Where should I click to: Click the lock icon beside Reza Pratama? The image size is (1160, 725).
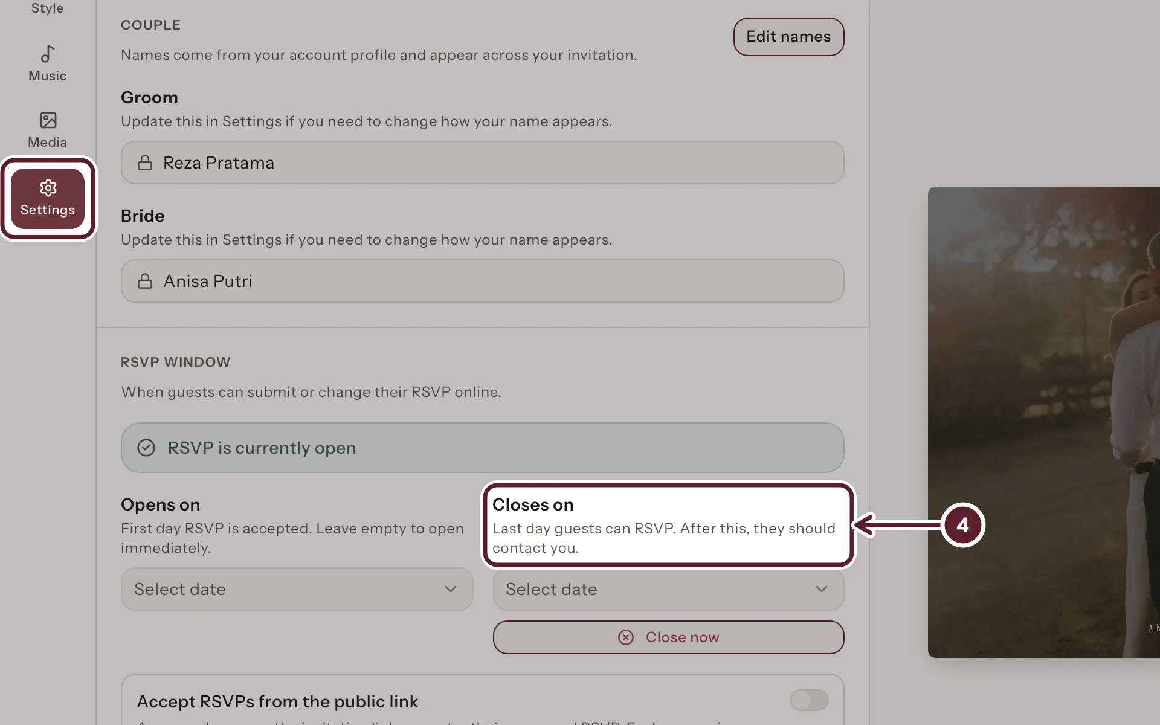(145, 163)
